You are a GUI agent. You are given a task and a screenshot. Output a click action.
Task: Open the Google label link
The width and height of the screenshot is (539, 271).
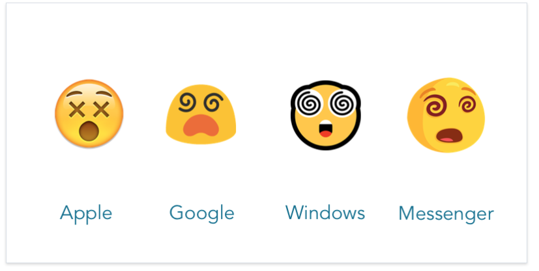click(202, 213)
